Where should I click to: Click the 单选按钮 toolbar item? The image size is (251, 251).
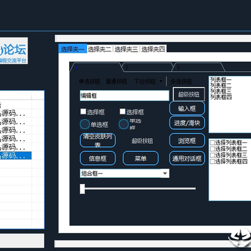coord(89,82)
